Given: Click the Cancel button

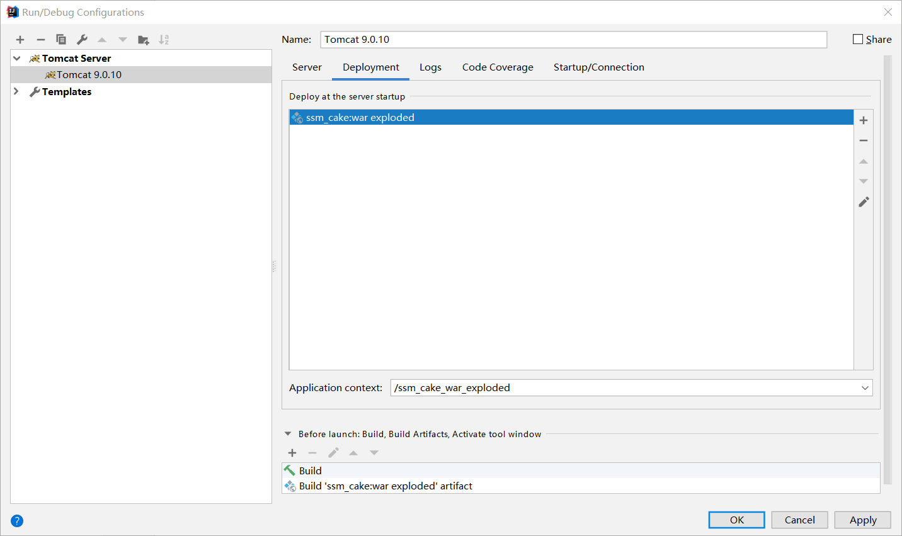Looking at the screenshot, I should (x=800, y=520).
